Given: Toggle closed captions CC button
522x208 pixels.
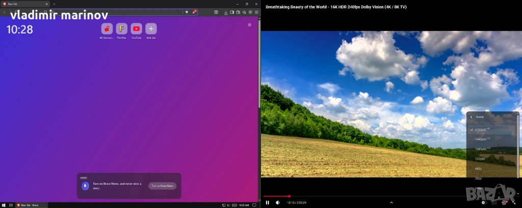Looking at the screenshot, I should 494,203.
